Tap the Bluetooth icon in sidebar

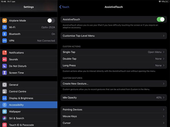[5, 34]
